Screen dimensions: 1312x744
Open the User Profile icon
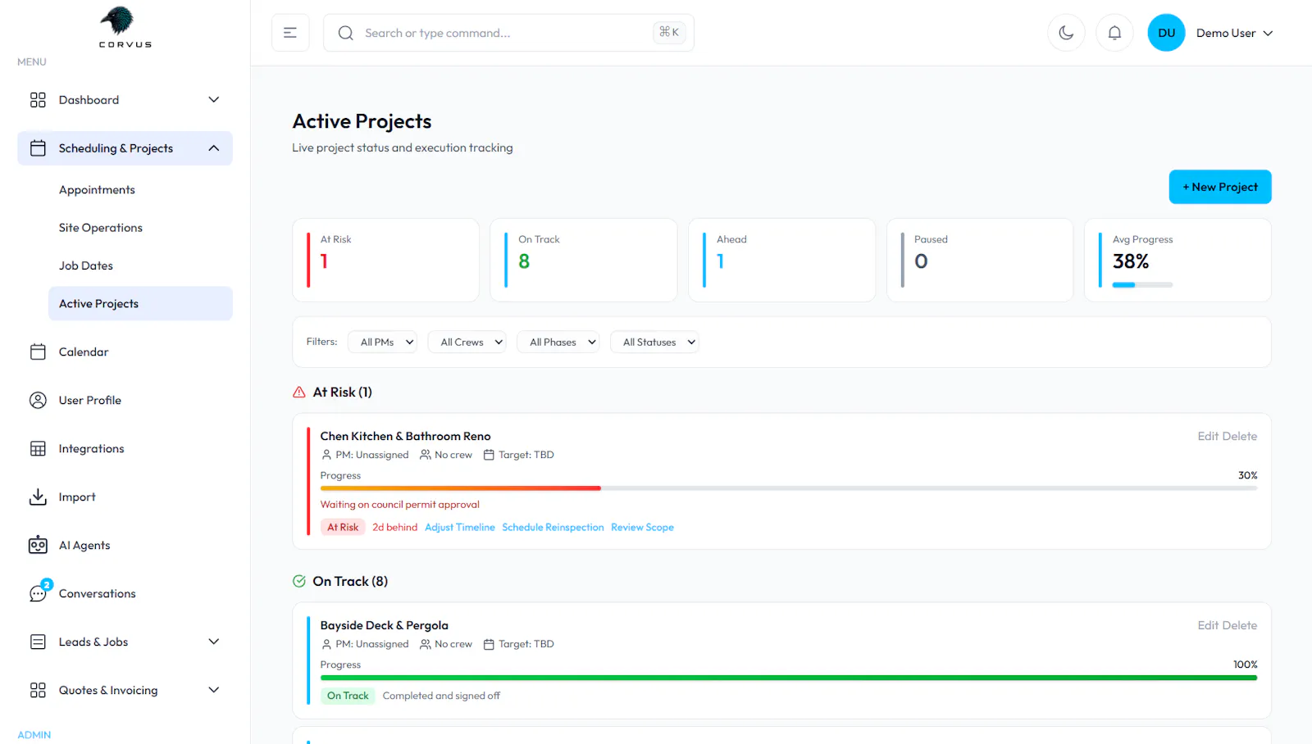pyautogui.click(x=38, y=400)
